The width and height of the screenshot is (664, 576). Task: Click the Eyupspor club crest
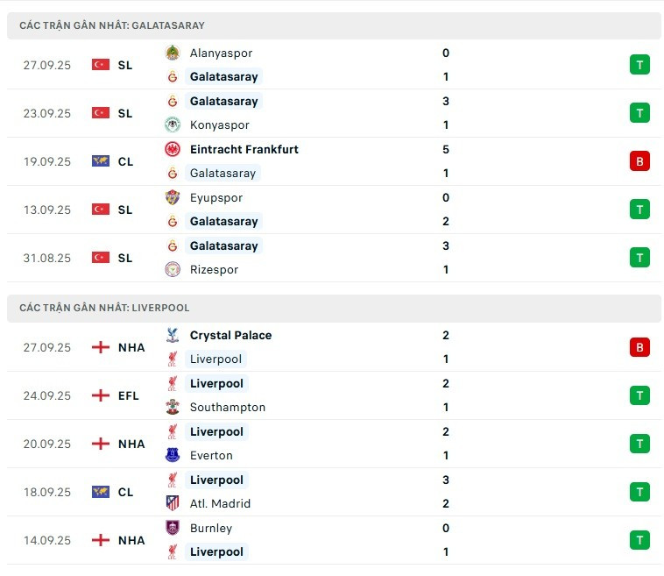coord(173,197)
